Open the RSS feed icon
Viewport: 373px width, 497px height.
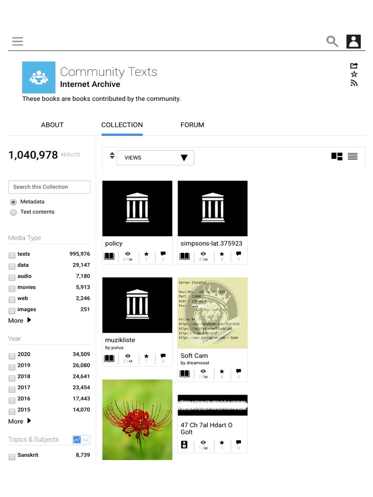click(354, 83)
